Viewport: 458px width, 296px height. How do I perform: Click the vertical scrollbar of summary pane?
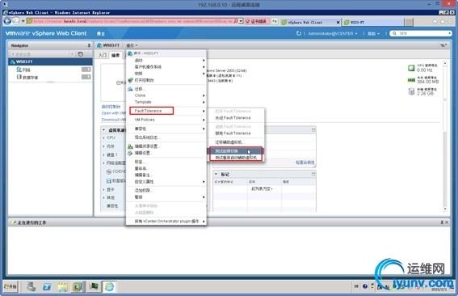(x=445, y=136)
